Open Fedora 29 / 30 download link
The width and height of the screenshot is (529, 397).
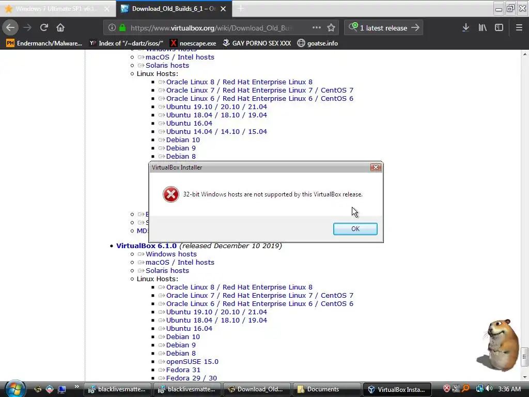(191, 378)
